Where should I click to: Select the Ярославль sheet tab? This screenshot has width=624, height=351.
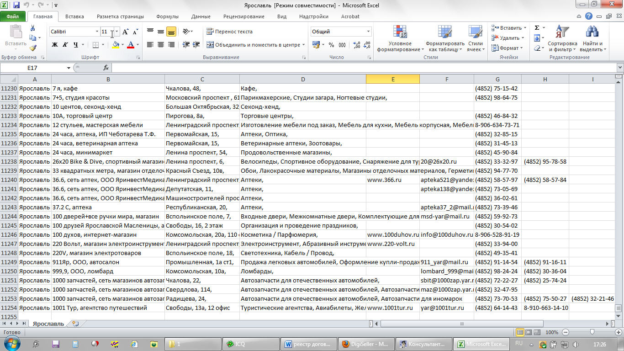(48, 324)
